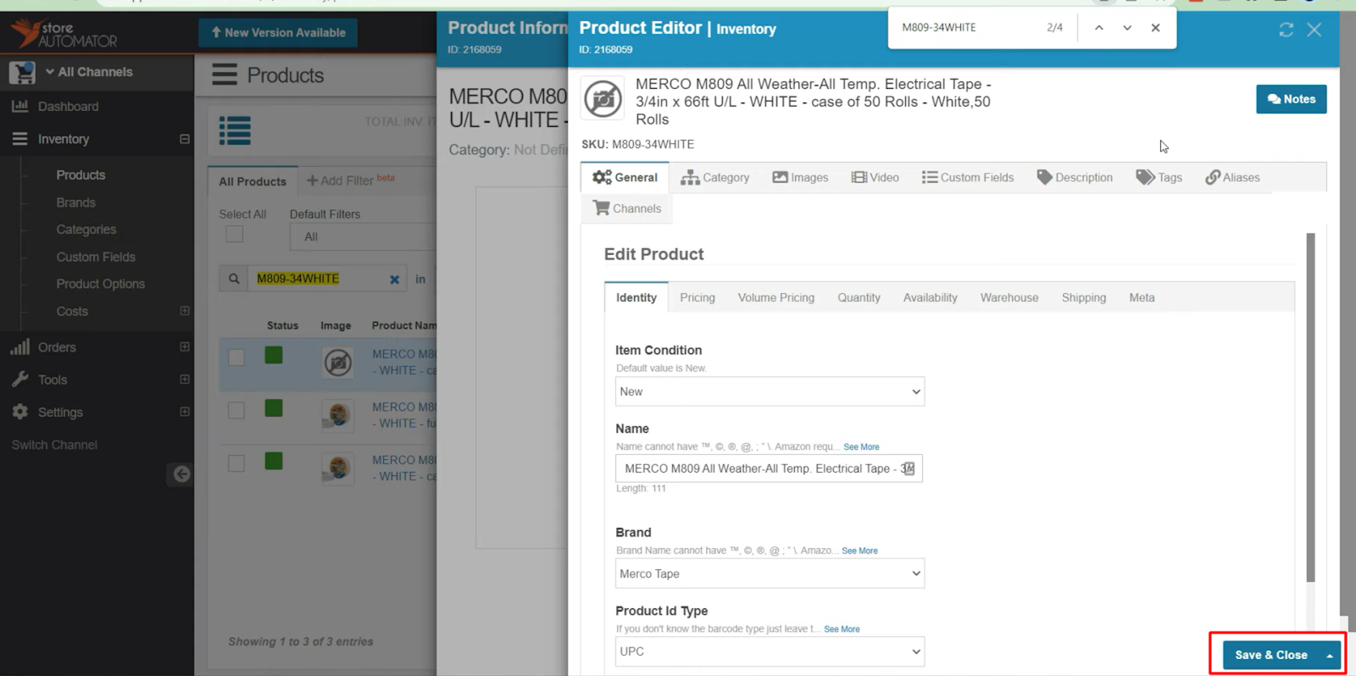The image size is (1356, 676).
Task: Close the browser find bar
Action: point(1155,28)
